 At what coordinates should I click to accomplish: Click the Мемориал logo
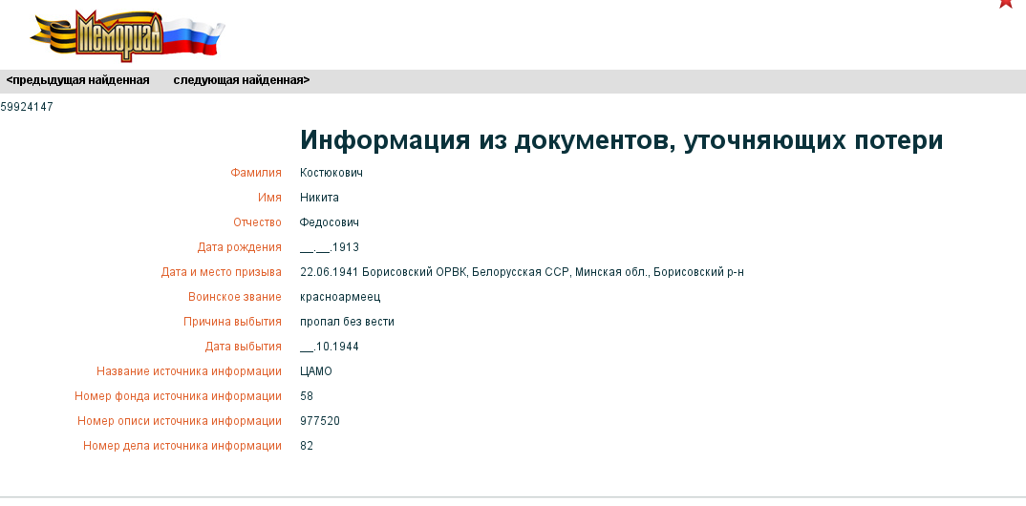click(x=125, y=35)
